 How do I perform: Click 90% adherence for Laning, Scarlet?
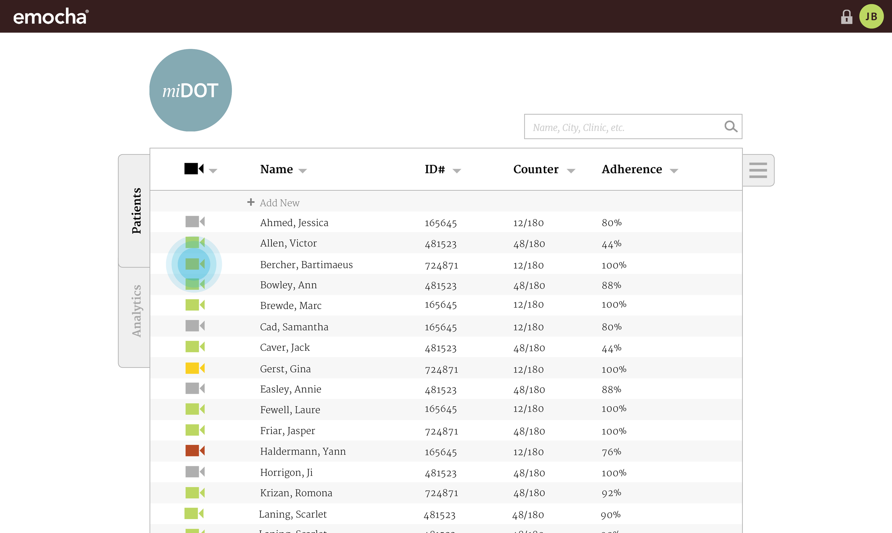click(x=610, y=515)
